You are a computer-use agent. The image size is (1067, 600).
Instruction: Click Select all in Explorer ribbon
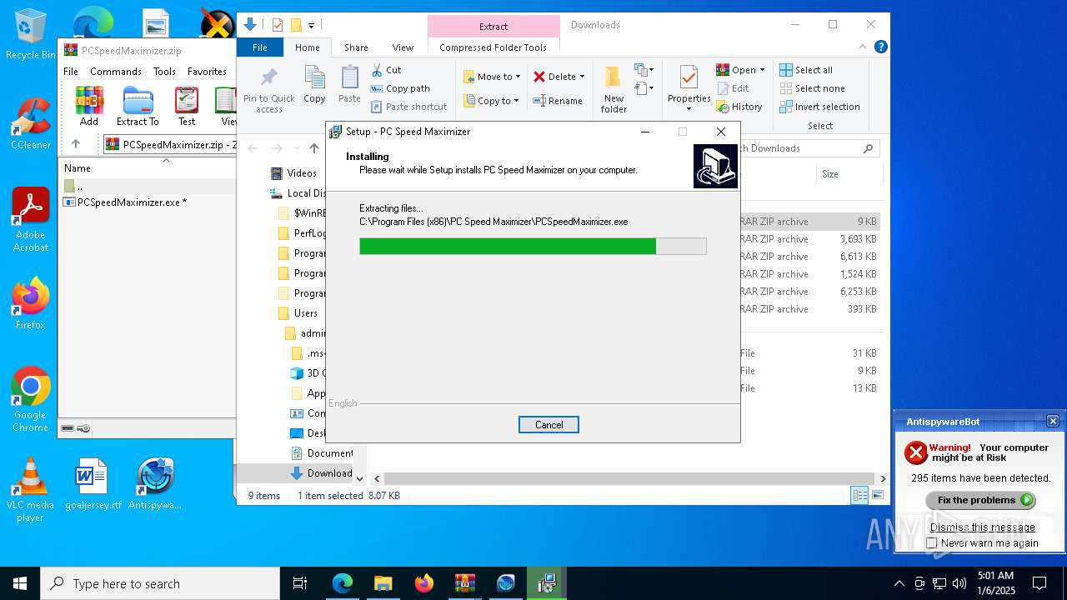(806, 70)
